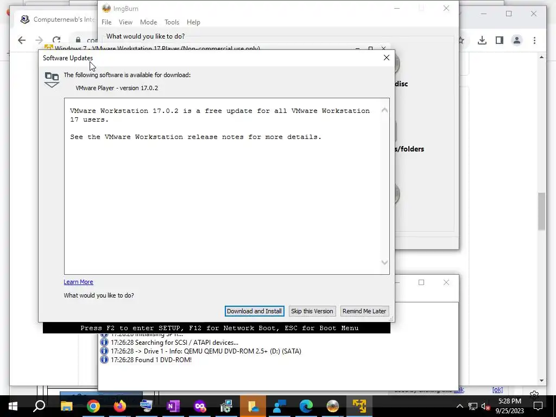The height and width of the screenshot is (417, 556).
Task: Reload the page in Chrome
Action: pyautogui.click(x=56, y=40)
